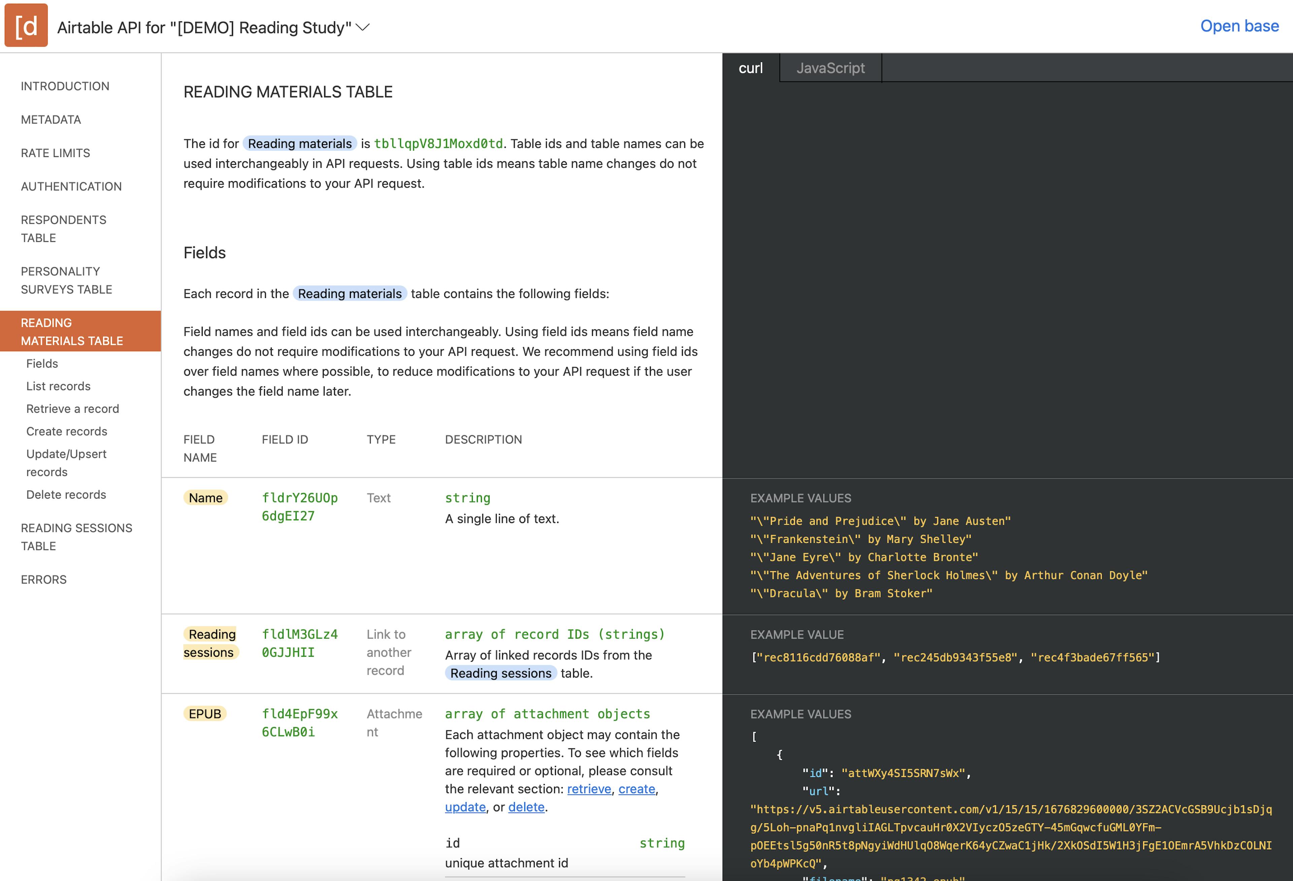Switch to curl tab in code panel
The height and width of the screenshot is (881, 1293).
point(751,68)
